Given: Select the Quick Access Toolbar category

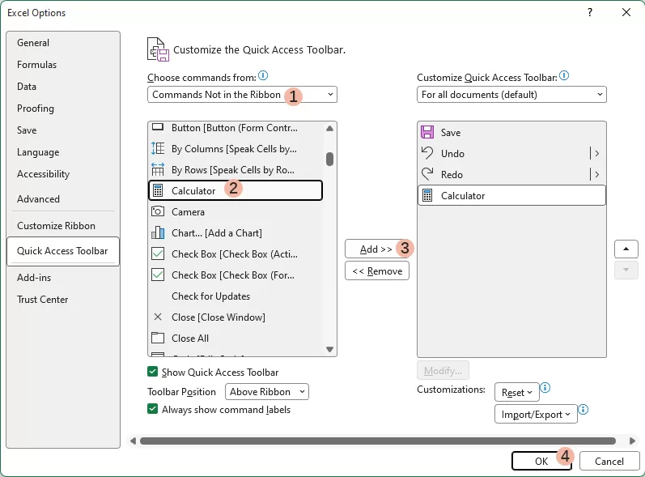Looking at the screenshot, I should [x=62, y=251].
